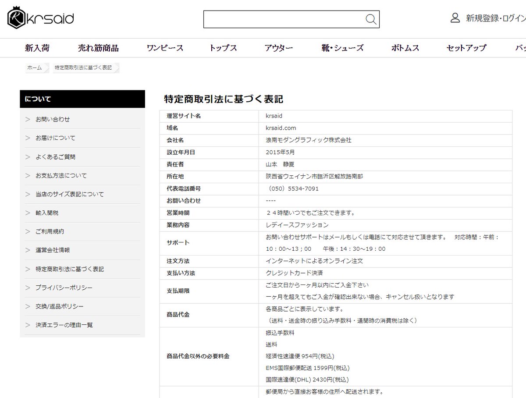Click company name 浪南モダングラフィック株式会社
Viewport: 526px width, 398px height.
click(x=309, y=140)
